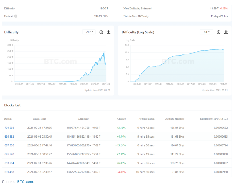
Task: Zoom into the Difficulty chart
Action: click(101, 32)
